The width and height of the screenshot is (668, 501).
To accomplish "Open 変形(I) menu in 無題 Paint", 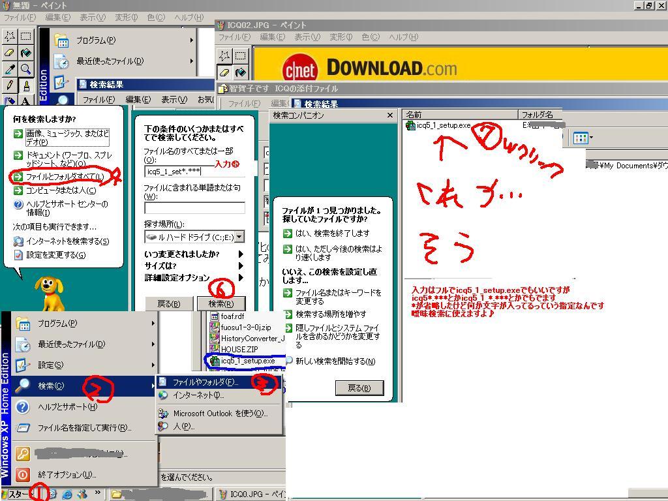I will [x=126, y=18].
